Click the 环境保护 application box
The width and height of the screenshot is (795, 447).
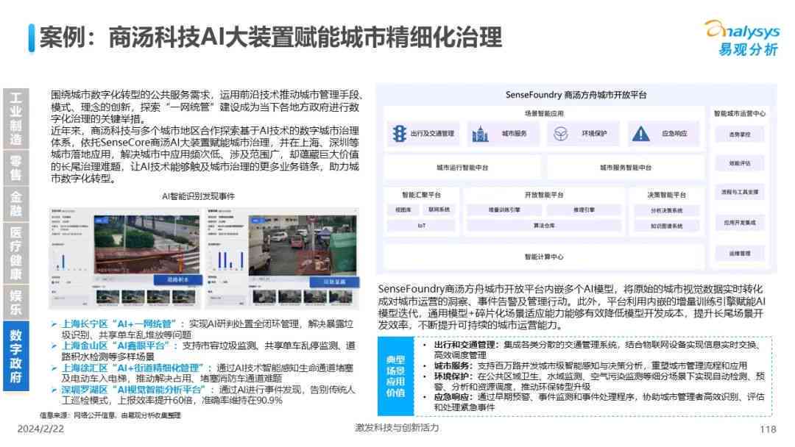pyautogui.click(x=584, y=134)
